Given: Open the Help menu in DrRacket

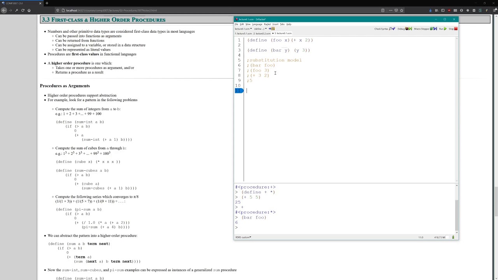Looking at the screenshot, I should 289,24.
